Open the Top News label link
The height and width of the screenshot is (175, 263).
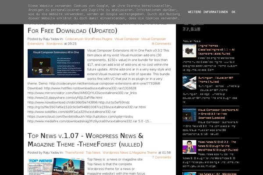(93, 153)
